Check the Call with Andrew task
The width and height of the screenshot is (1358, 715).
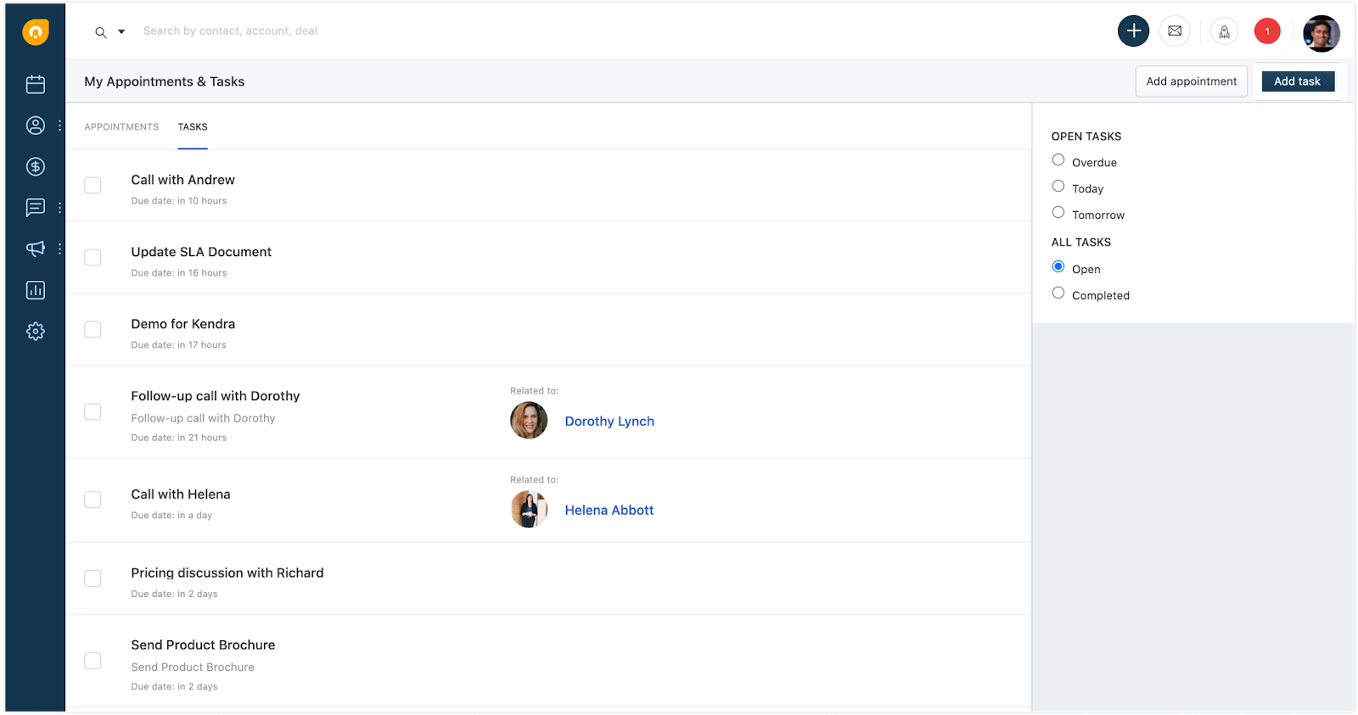coord(93,185)
